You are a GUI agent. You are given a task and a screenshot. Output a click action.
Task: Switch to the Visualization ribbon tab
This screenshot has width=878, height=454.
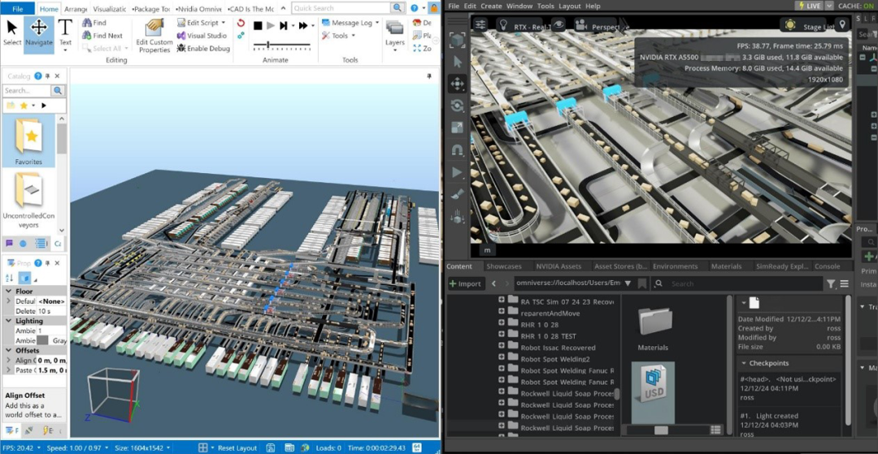[110, 9]
